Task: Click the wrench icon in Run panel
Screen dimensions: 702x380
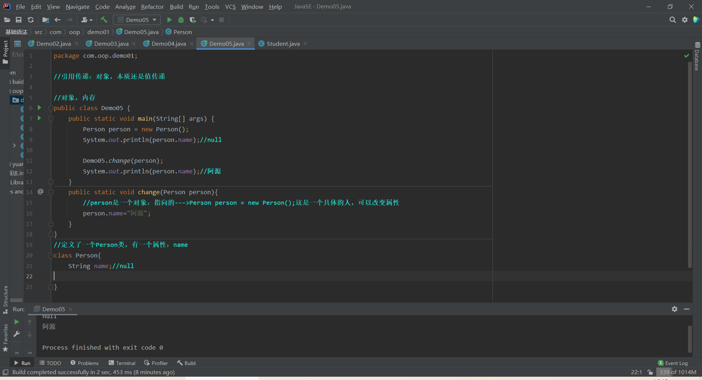Action: click(x=16, y=334)
